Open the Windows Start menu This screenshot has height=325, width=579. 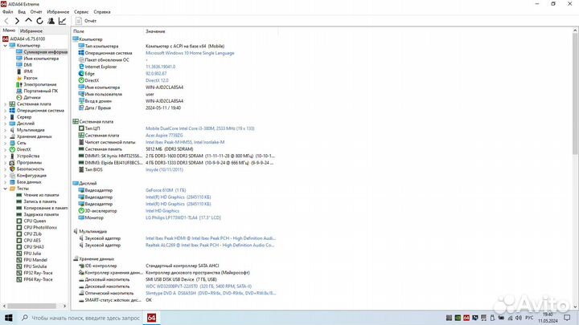click(x=9, y=318)
